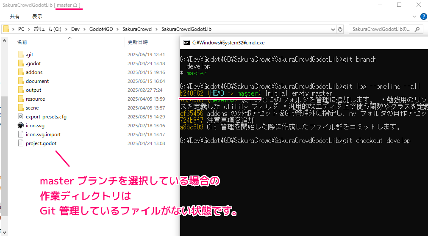Select the export_presets.cfg file icon
Screen dimensions: 428x236
pos(21,117)
